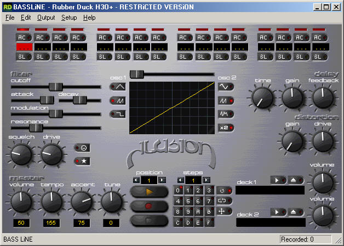Click the four-way arrows button
The height and width of the screenshot is (246, 344).
(x=224, y=211)
